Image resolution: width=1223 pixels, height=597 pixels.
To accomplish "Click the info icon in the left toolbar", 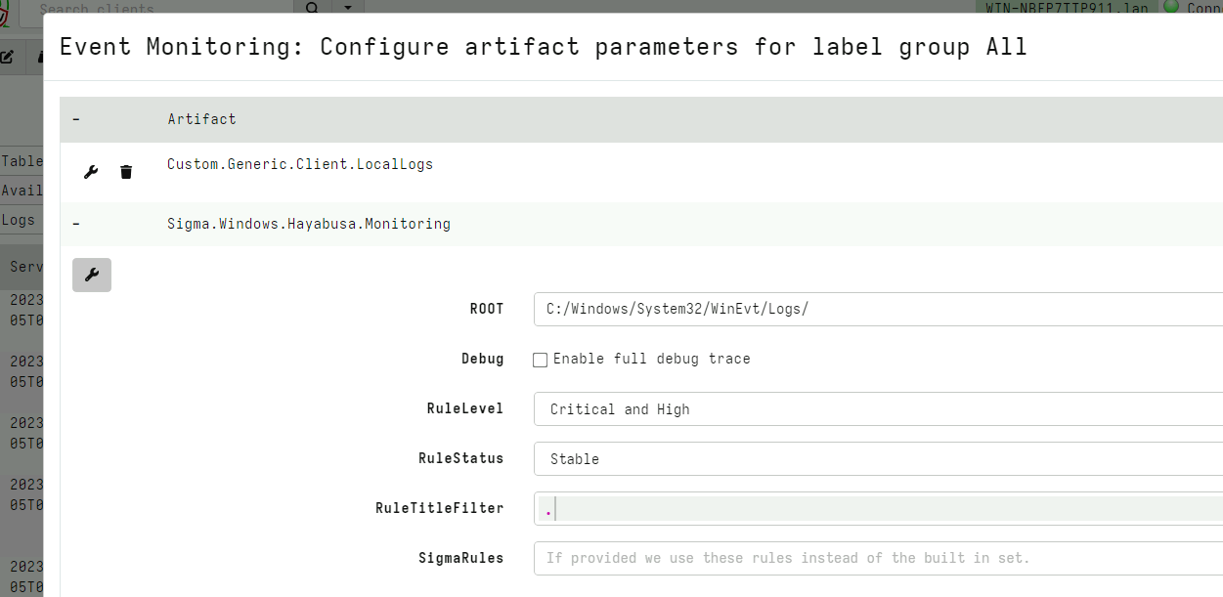I will [x=39, y=57].
